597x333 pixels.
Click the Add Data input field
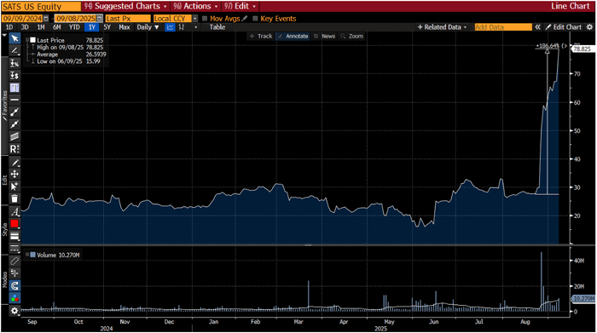pyautogui.click(x=503, y=27)
